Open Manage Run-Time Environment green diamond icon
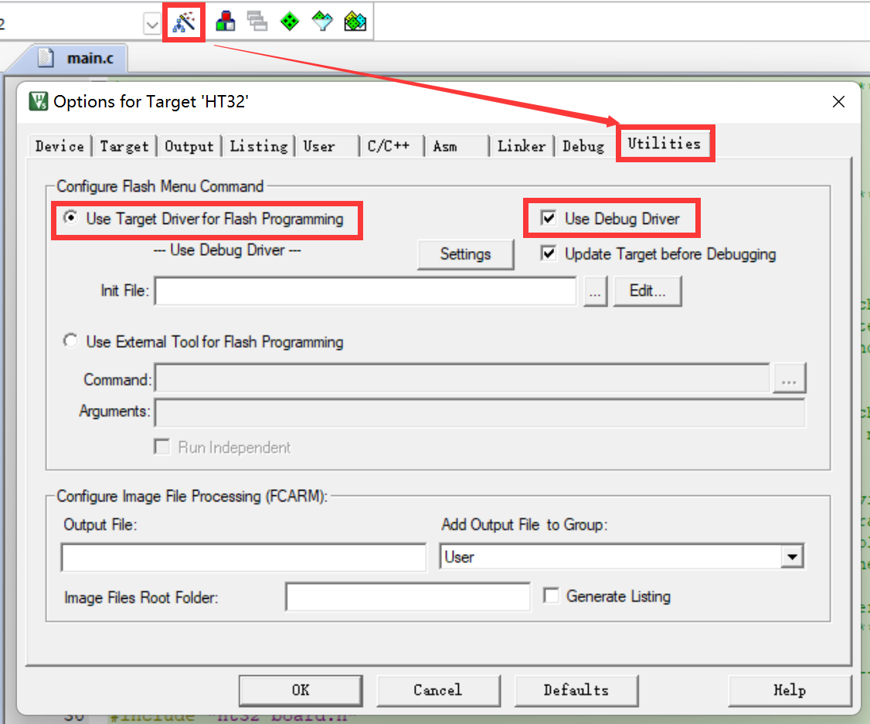Viewport: 870px width, 724px height. [289, 22]
